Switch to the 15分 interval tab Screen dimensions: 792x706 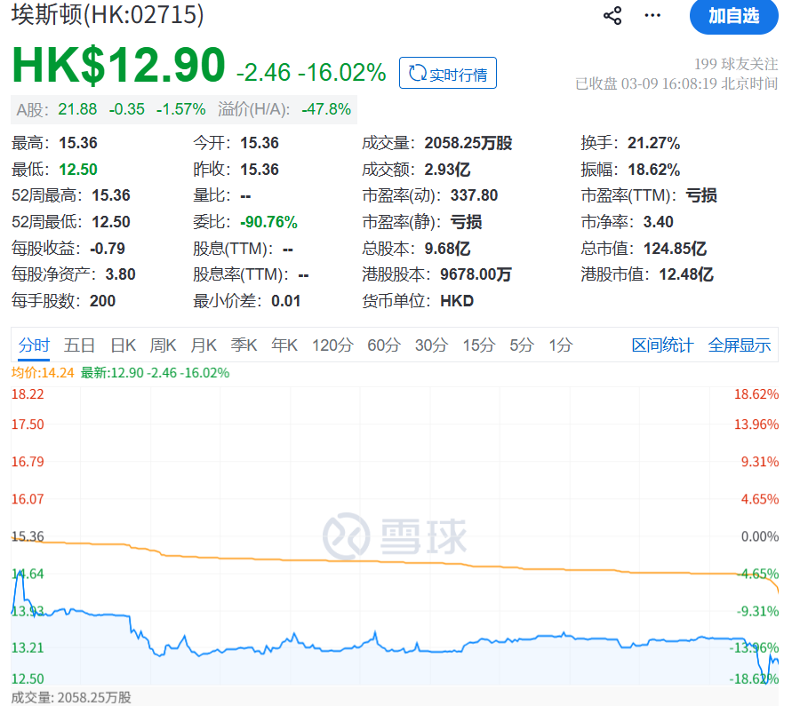(478, 345)
